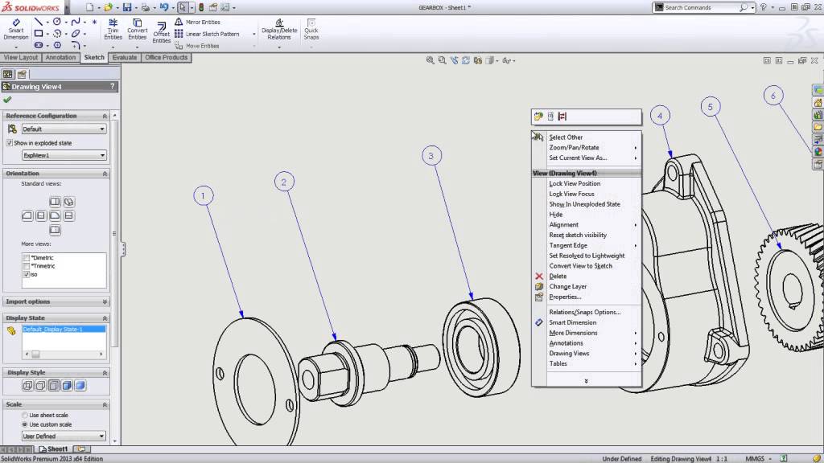This screenshot has height=463, width=824.
Task: Click Linear Sketch Pattern command
Action: 207,34
